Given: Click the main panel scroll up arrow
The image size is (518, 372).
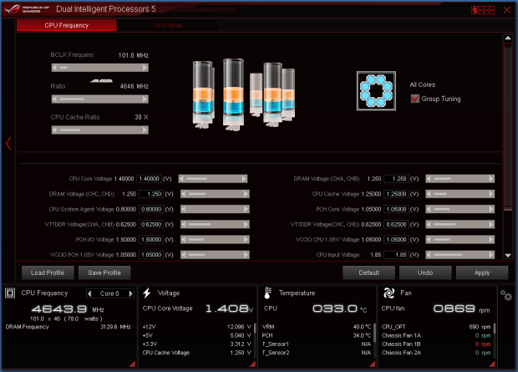Looking at the screenshot, I should click(x=508, y=38).
